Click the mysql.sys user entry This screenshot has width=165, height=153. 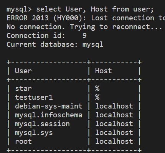coord(34,133)
